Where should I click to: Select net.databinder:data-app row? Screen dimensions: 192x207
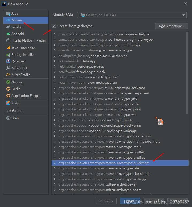coord(120,61)
